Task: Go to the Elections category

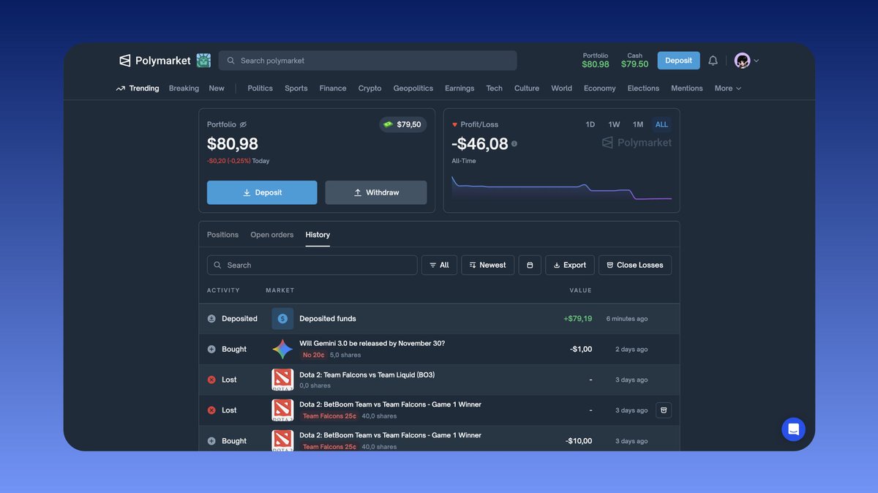Action: (643, 89)
